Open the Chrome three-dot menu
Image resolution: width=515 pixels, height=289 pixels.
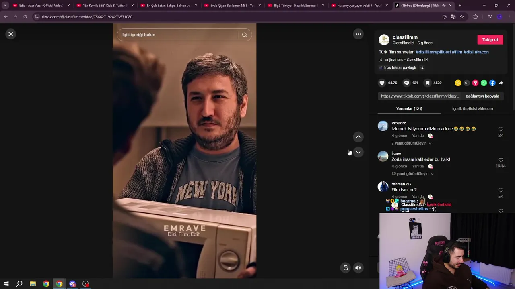coord(509,17)
